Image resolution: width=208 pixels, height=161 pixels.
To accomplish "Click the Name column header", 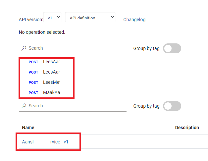I will pyautogui.click(x=28, y=128).
